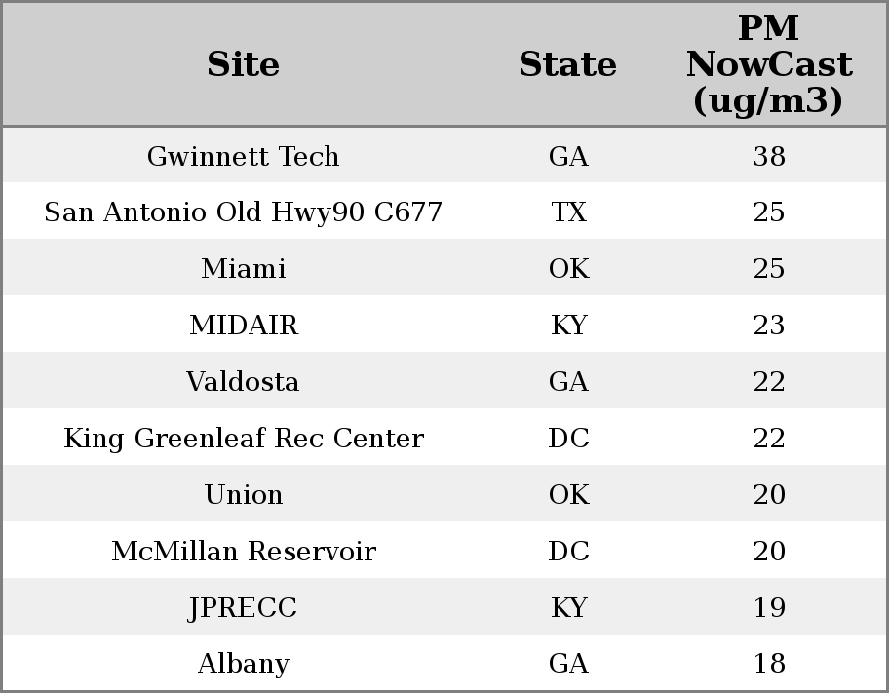The width and height of the screenshot is (889, 693).
Task: Click the State column header
Action: tap(567, 64)
